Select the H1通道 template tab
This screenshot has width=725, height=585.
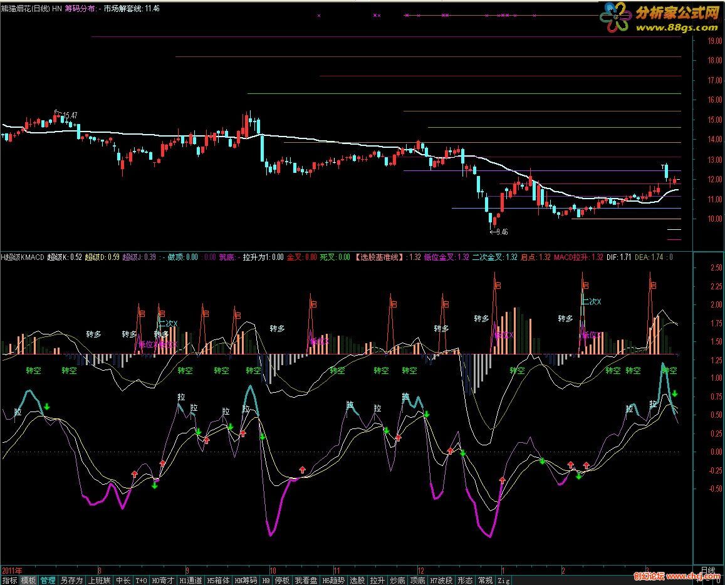coord(190,581)
